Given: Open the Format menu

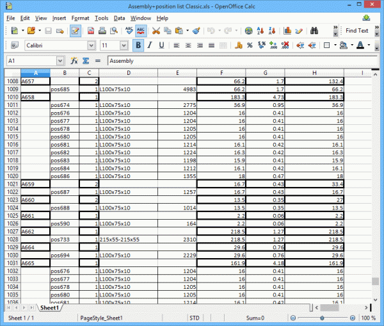Looking at the screenshot, I should click(x=80, y=18).
